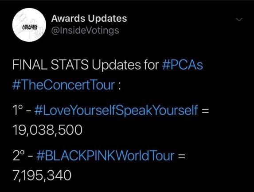Click the AWARDS UPDATES logo text in the avatar

tap(30, 27)
